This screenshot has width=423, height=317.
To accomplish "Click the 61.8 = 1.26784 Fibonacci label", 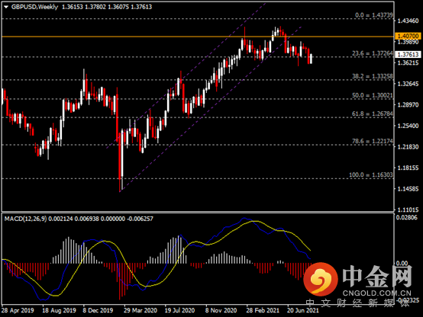I will pyautogui.click(x=373, y=114).
